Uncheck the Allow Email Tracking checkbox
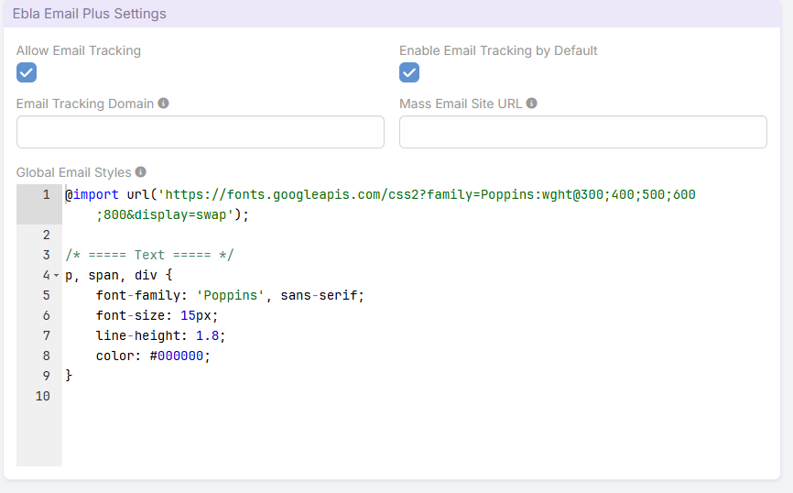 27,72
